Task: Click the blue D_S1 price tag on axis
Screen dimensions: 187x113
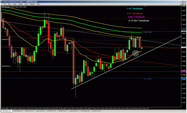Action: click(x=183, y=78)
